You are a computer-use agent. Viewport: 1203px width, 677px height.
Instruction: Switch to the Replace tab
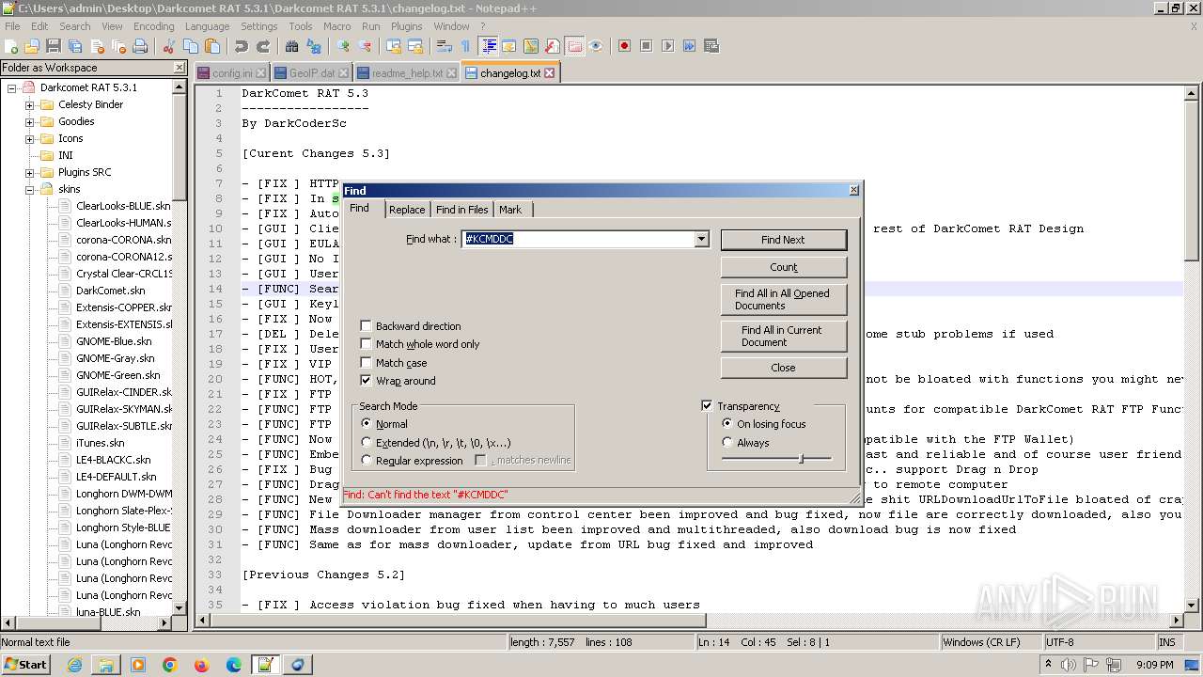(x=407, y=210)
